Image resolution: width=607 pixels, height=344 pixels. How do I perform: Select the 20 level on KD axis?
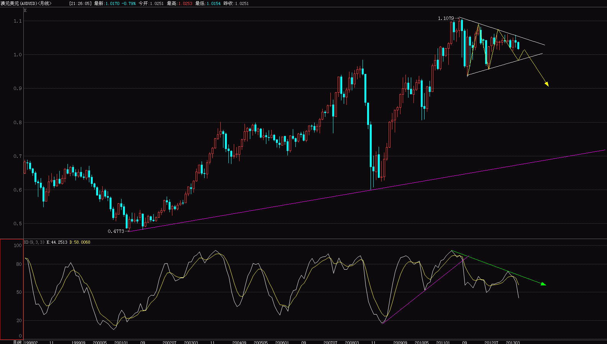pos(19,321)
